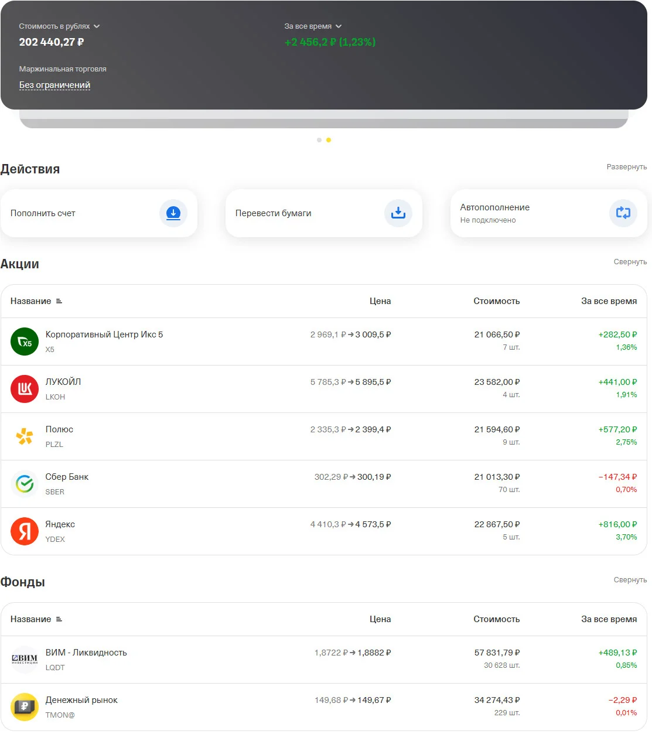Open the X5 company logo
The width and height of the screenshot is (652, 734).
(25, 342)
